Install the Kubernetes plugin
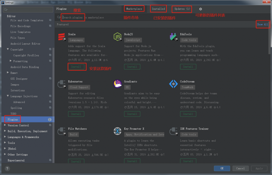Viewport: 272px width, 175px height. tap(76, 114)
